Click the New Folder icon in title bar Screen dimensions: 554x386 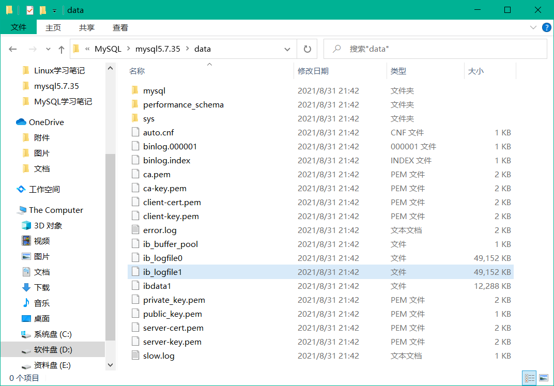[43, 10]
